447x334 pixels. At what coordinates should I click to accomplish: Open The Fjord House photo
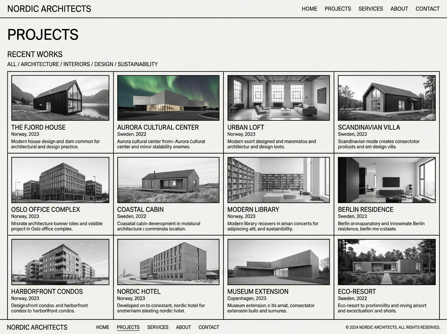point(60,98)
